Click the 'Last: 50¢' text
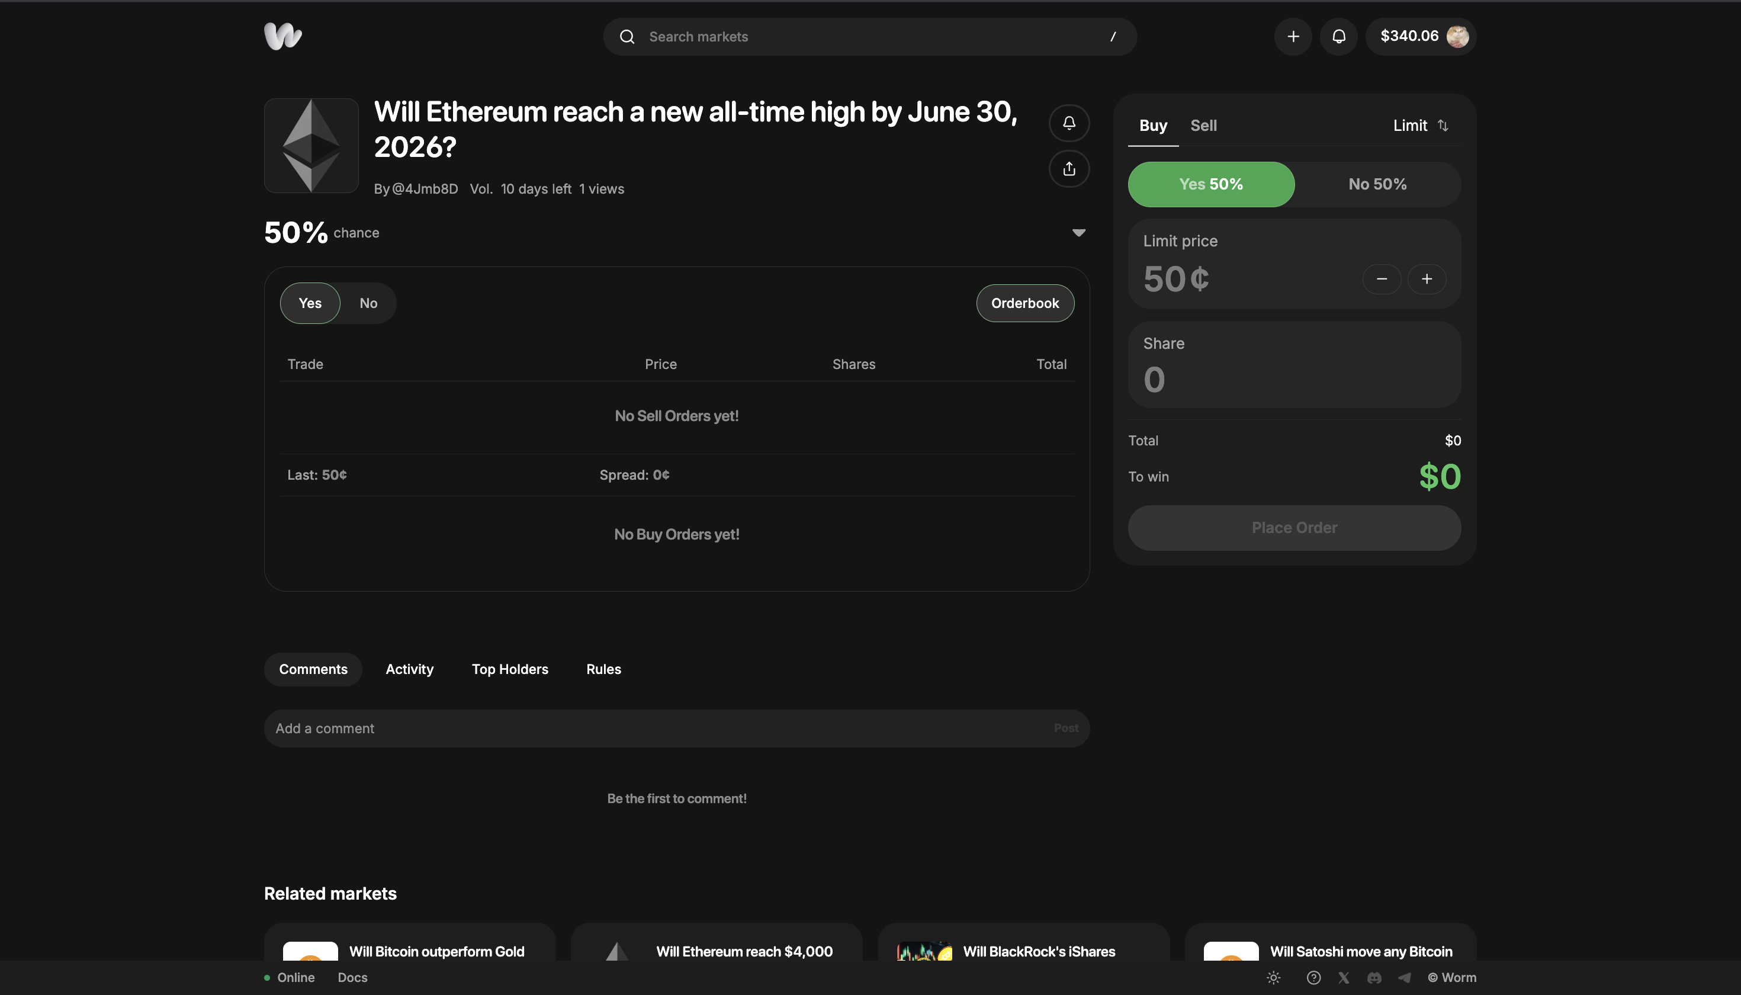 (x=316, y=476)
